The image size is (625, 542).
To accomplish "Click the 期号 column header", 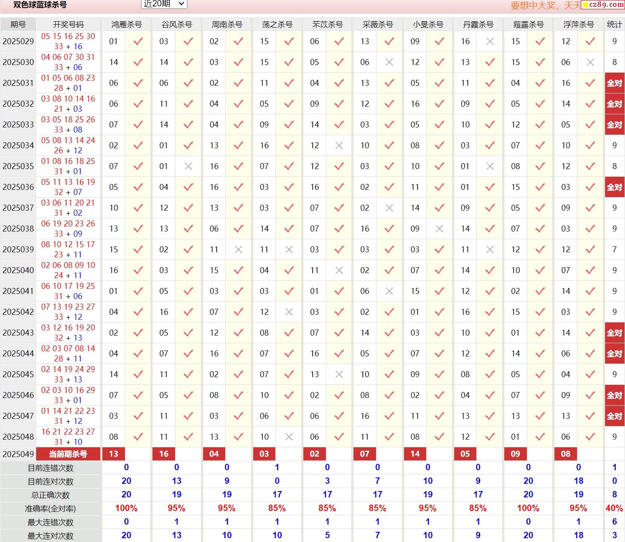I will point(18,25).
